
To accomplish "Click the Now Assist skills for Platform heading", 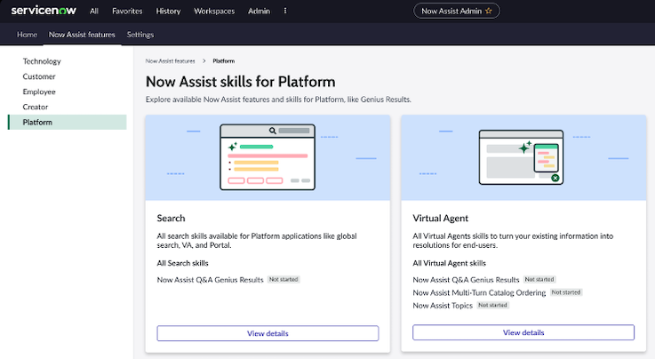I will coord(241,82).
